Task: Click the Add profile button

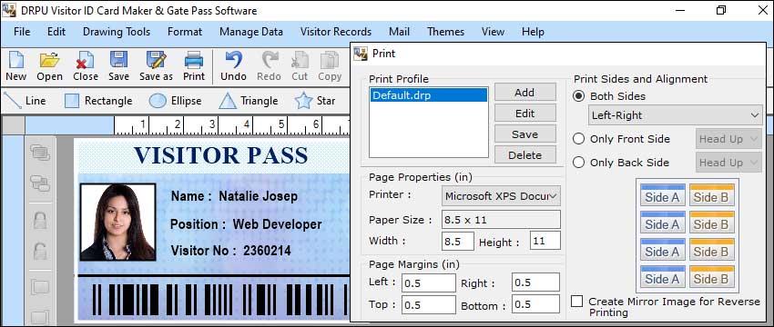Action: pyautogui.click(x=525, y=92)
